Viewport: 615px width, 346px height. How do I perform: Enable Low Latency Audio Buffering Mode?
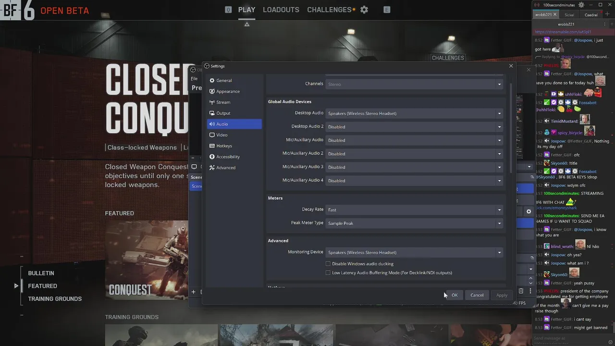click(328, 273)
